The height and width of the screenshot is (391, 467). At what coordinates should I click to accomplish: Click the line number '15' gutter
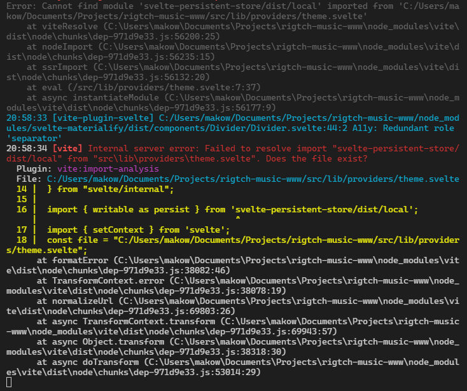[22, 200]
